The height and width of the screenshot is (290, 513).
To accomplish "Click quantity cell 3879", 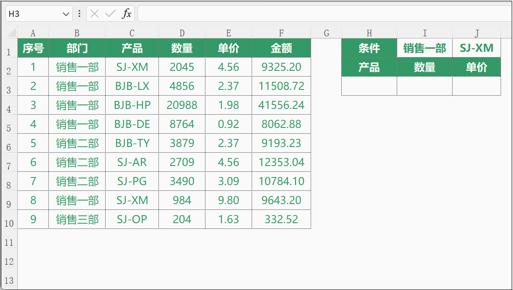I will (182, 143).
